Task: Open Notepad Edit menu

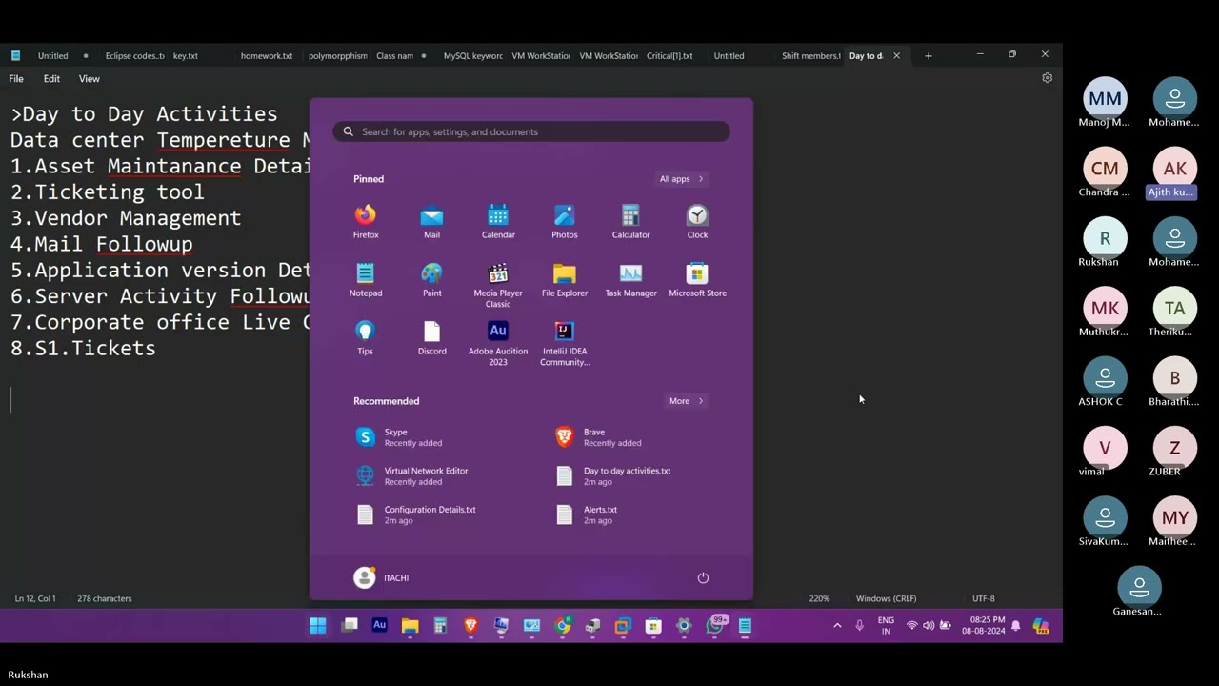Action: (x=51, y=79)
